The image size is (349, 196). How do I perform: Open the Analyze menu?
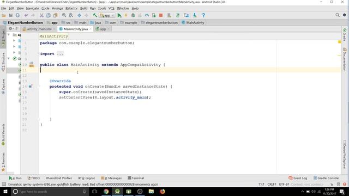[x=57, y=8]
